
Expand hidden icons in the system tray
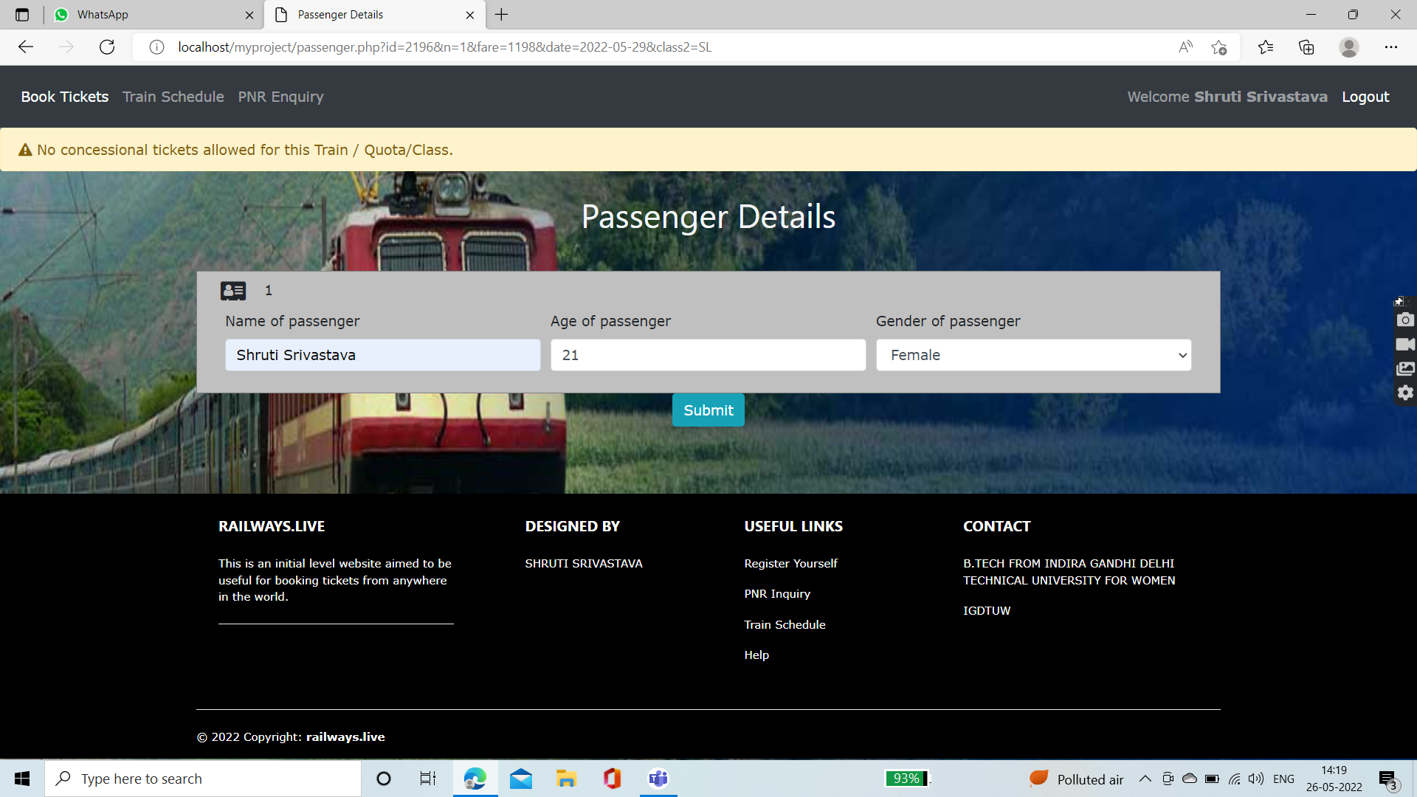[x=1145, y=778]
